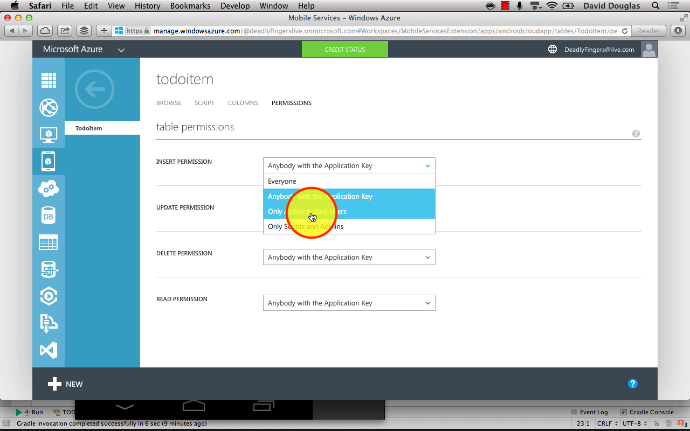Click the globe language icon in Azure header

click(553, 49)
